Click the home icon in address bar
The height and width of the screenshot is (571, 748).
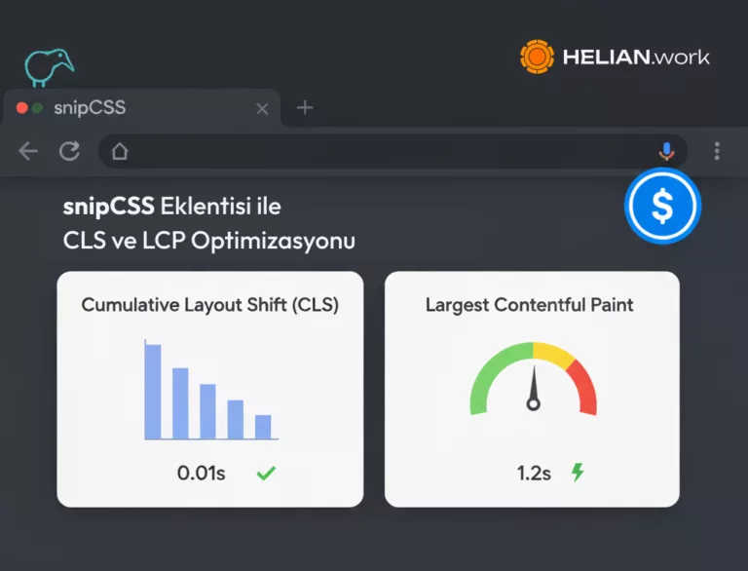click(x=120, y=151)
